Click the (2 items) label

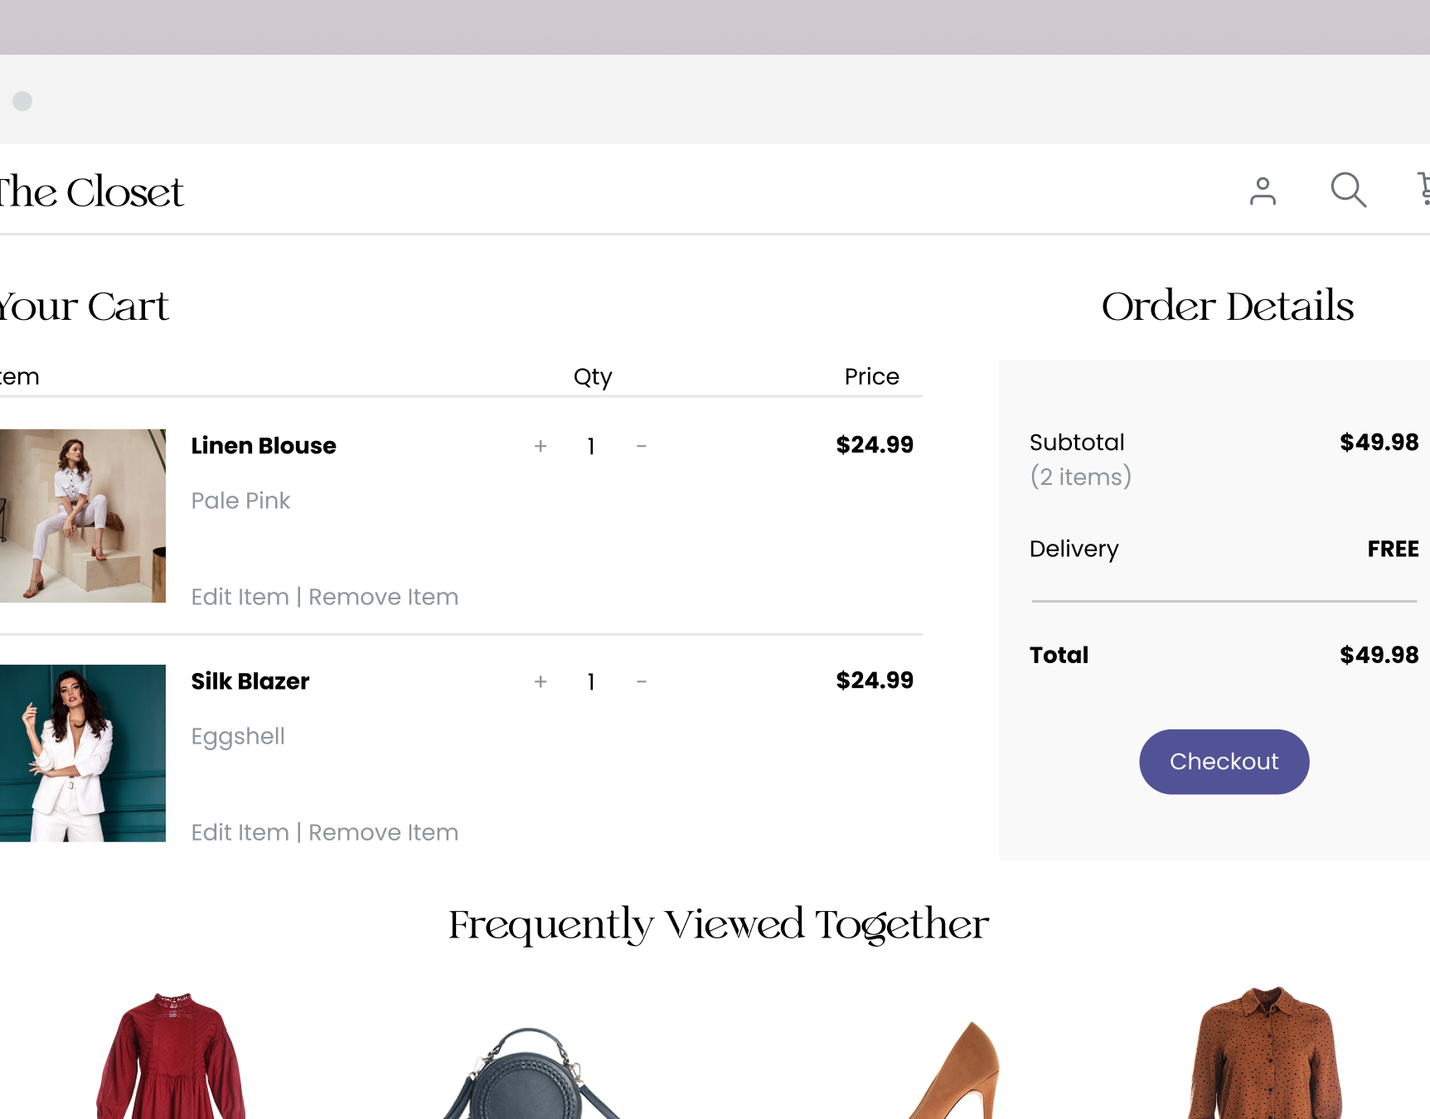click(1080, 477)
